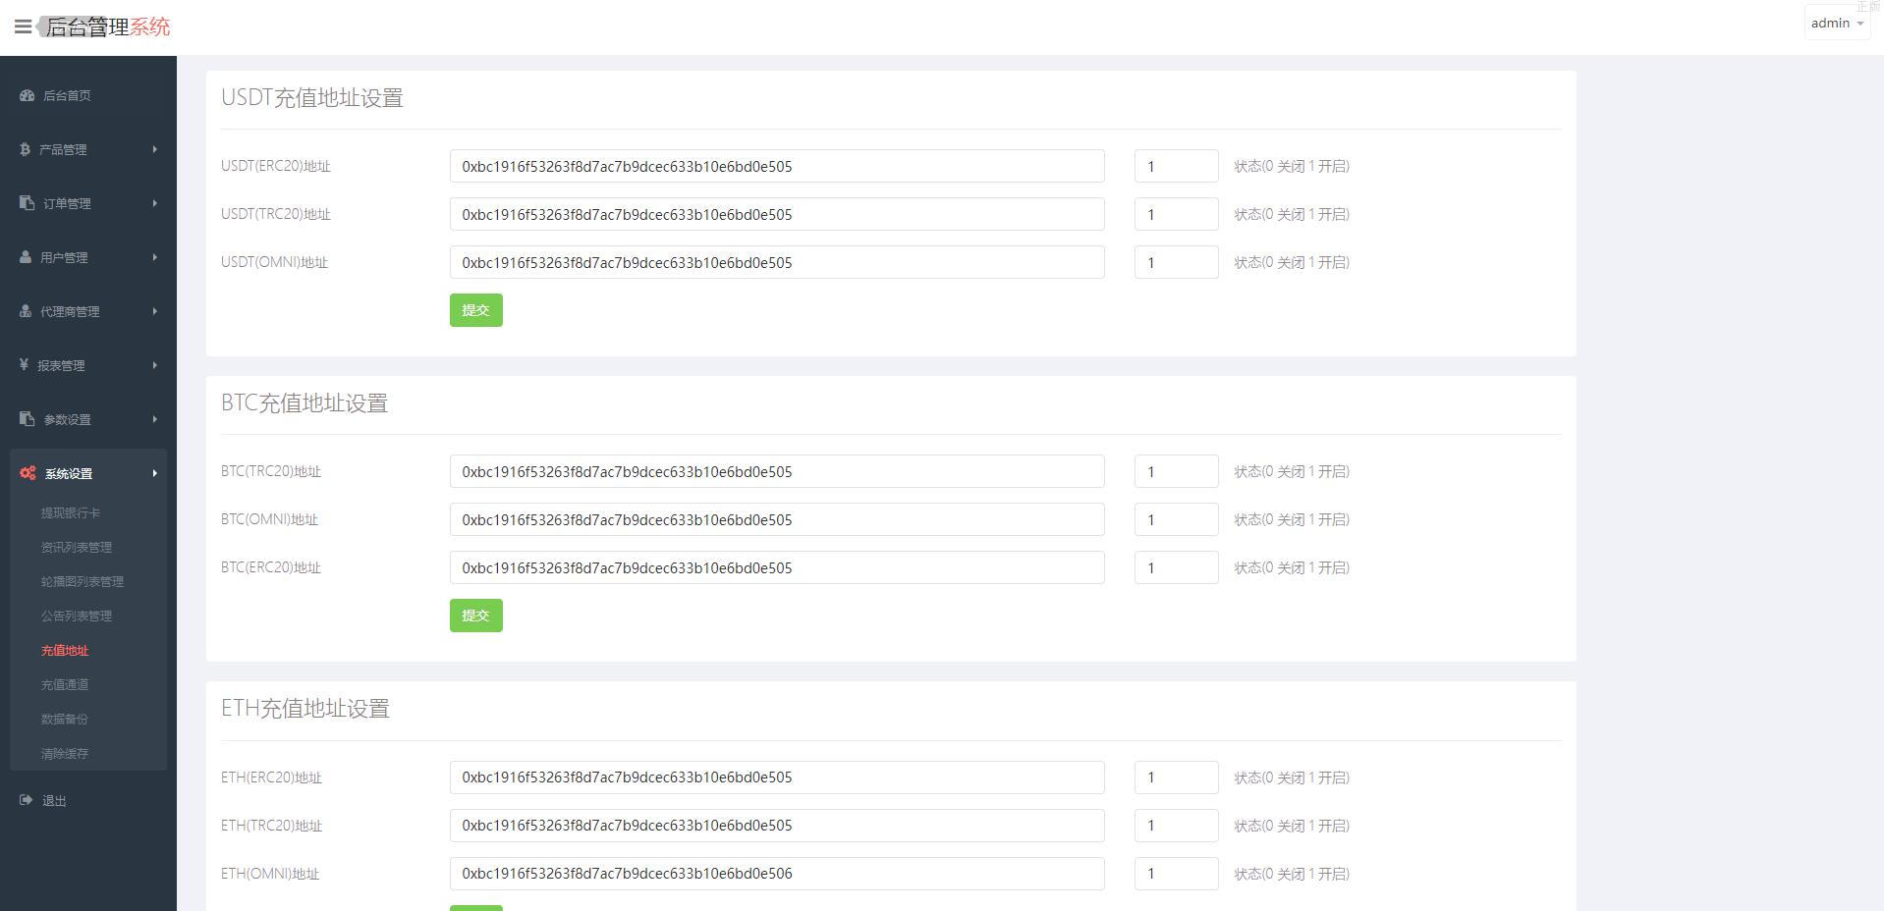The image size is (1884, 911).
Task: Focus the BTC(OMNI)地址 address field
Action: tap(777, 519)
